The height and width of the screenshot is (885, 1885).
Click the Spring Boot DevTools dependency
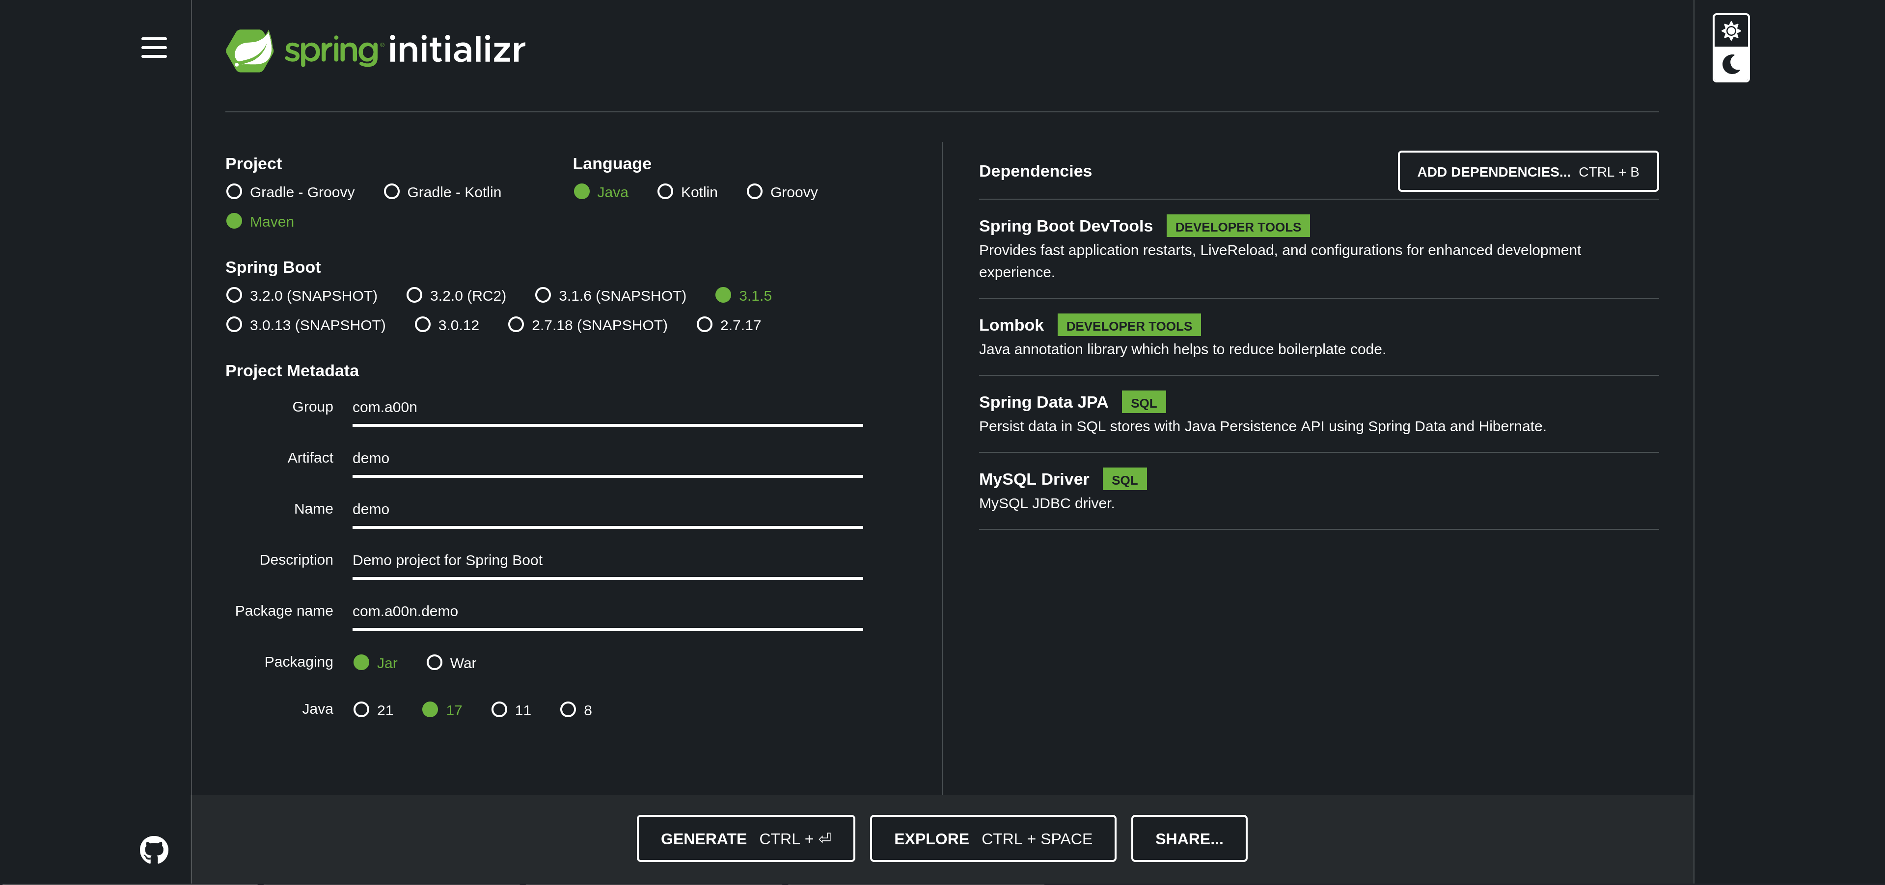click(1319, 249)
